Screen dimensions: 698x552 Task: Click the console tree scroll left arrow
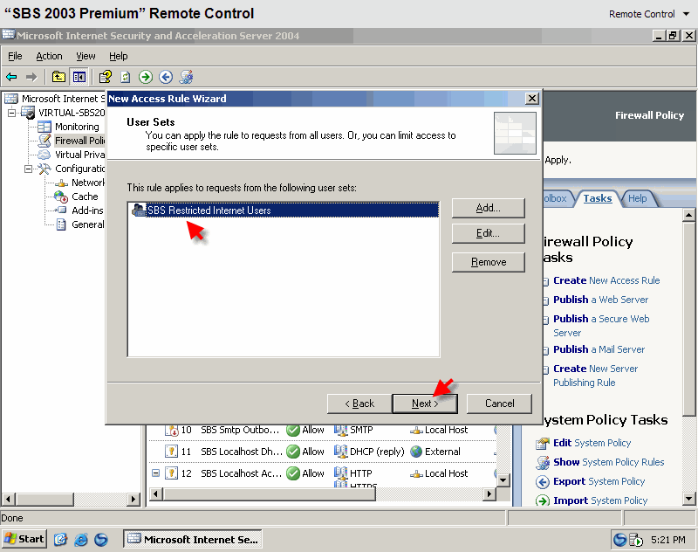9,499
